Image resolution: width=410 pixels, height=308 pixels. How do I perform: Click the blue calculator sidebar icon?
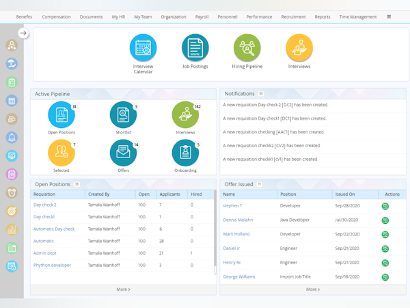(x=12, y=101)
